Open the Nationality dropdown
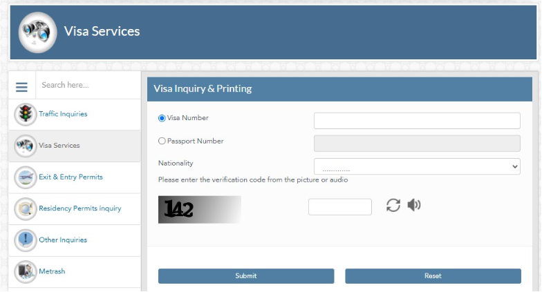This screenshot has width=542, height=292. [x=417, y=166]
